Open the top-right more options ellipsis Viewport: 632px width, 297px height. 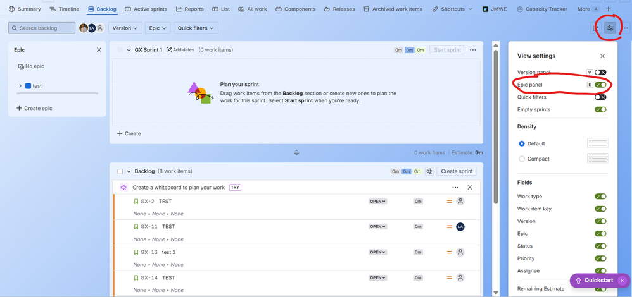click(x=626, y=28)
